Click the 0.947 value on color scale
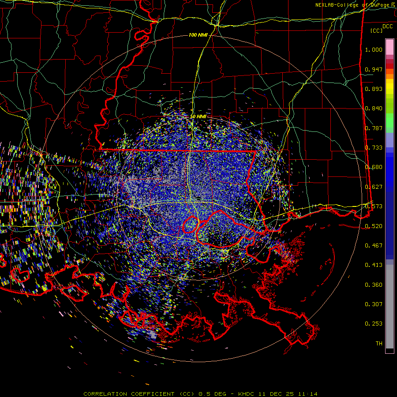 [374, 69]
